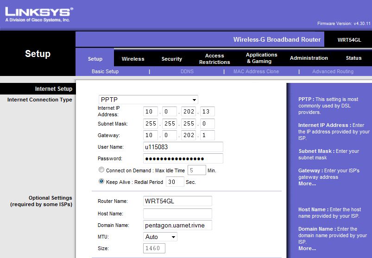Go to Basic Setup sub-page

(105, 71)
